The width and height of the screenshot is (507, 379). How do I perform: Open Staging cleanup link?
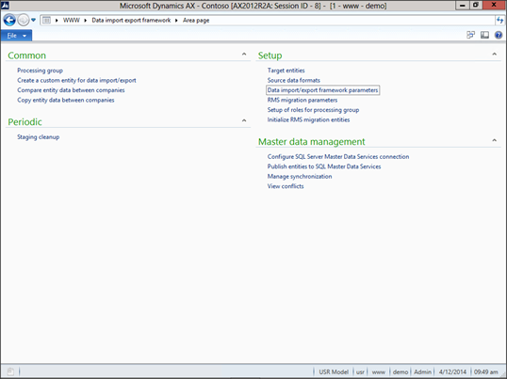tap(38, 137)
